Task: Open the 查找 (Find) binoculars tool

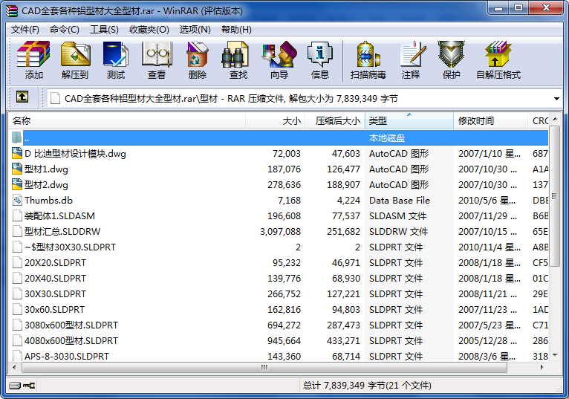Action: point(238,60)
